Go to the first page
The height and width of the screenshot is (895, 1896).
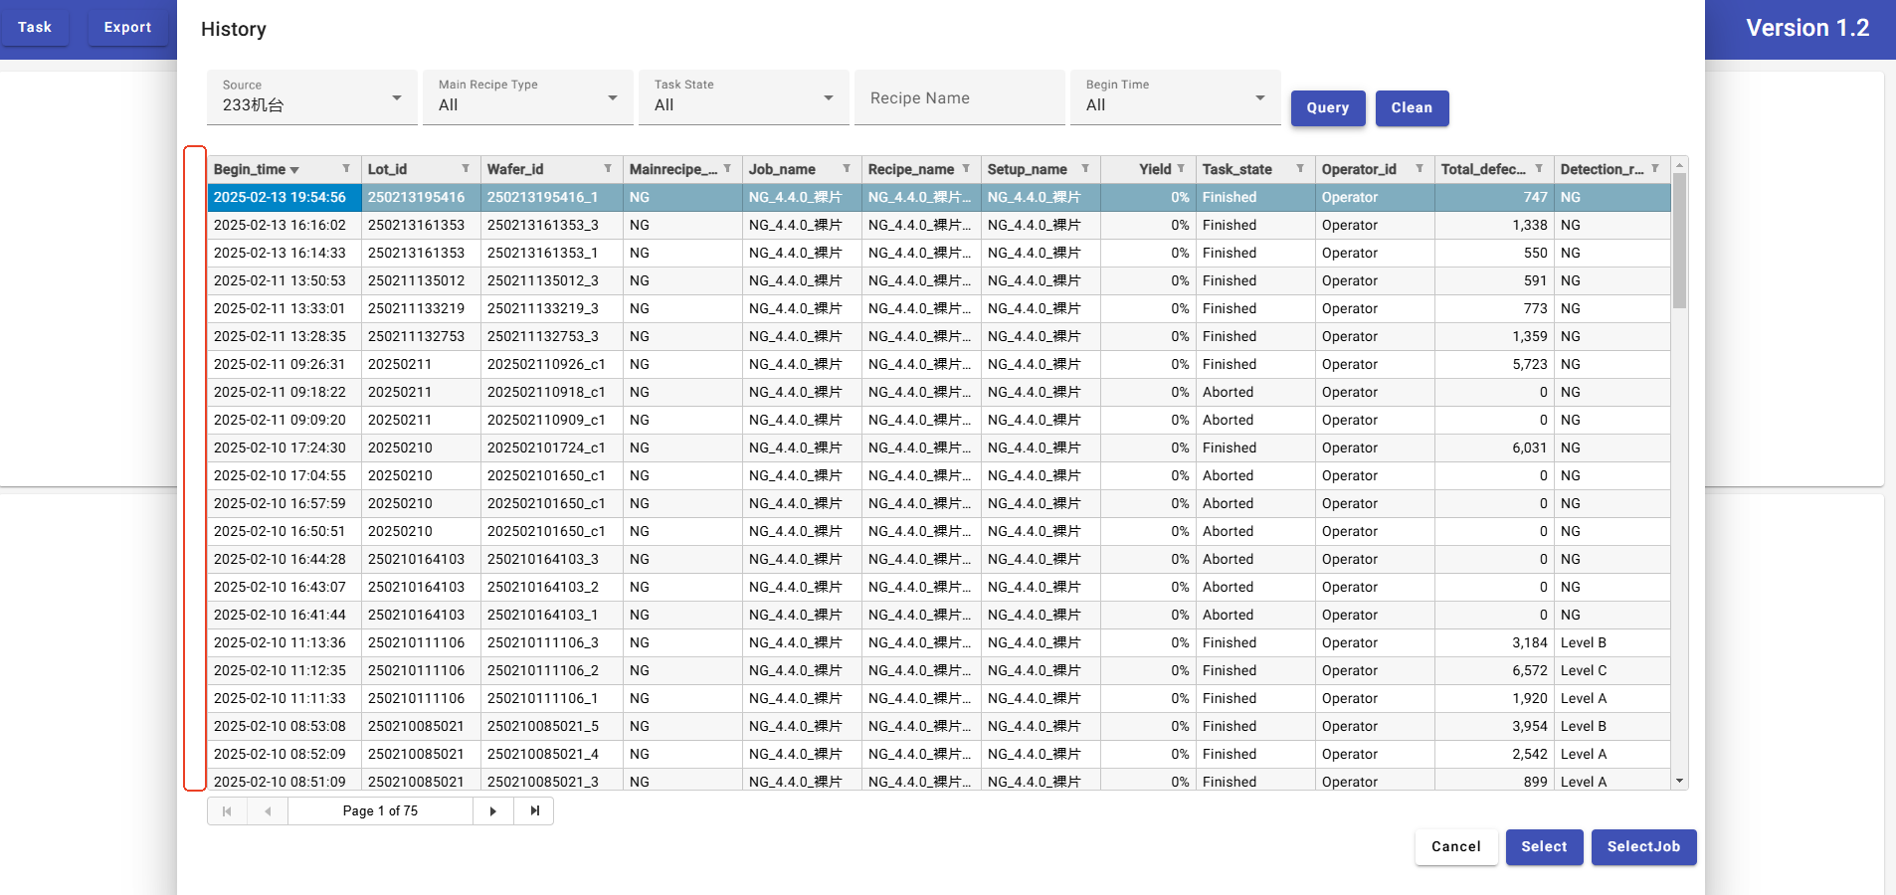tap(227, 811)
